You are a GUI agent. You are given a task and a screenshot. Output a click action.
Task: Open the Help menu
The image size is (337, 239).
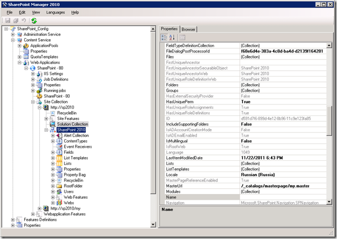pos(75,12)
